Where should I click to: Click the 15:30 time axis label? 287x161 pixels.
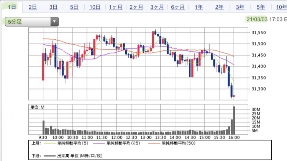219,137
